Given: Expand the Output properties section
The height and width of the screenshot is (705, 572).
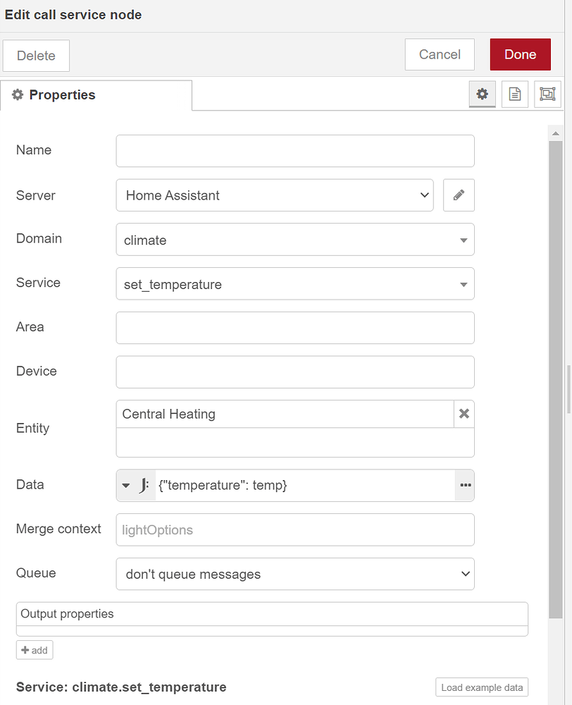Looking at the screenshot, I should click(272, 613).
